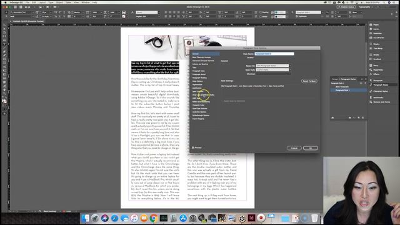
Task: Open the Next Style dropdown
Action: pos(274,69)
